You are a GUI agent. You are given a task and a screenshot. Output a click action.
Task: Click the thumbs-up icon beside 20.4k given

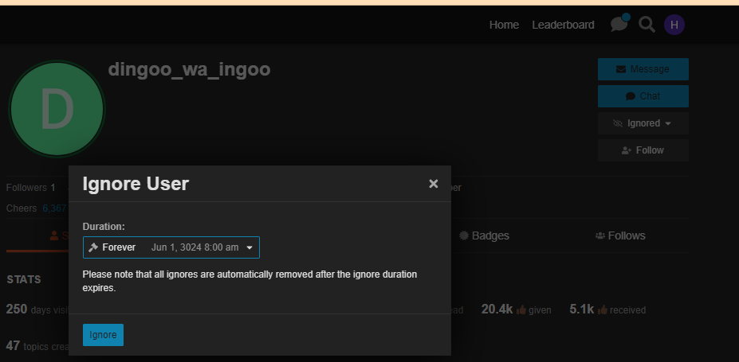tap(521, 309)
